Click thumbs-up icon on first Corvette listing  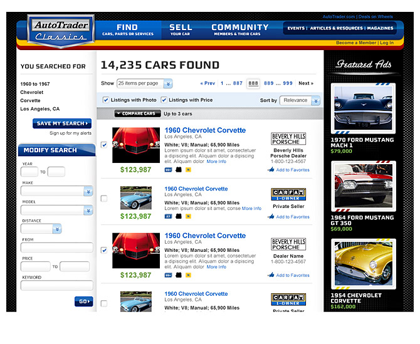(x=271, y=170)
